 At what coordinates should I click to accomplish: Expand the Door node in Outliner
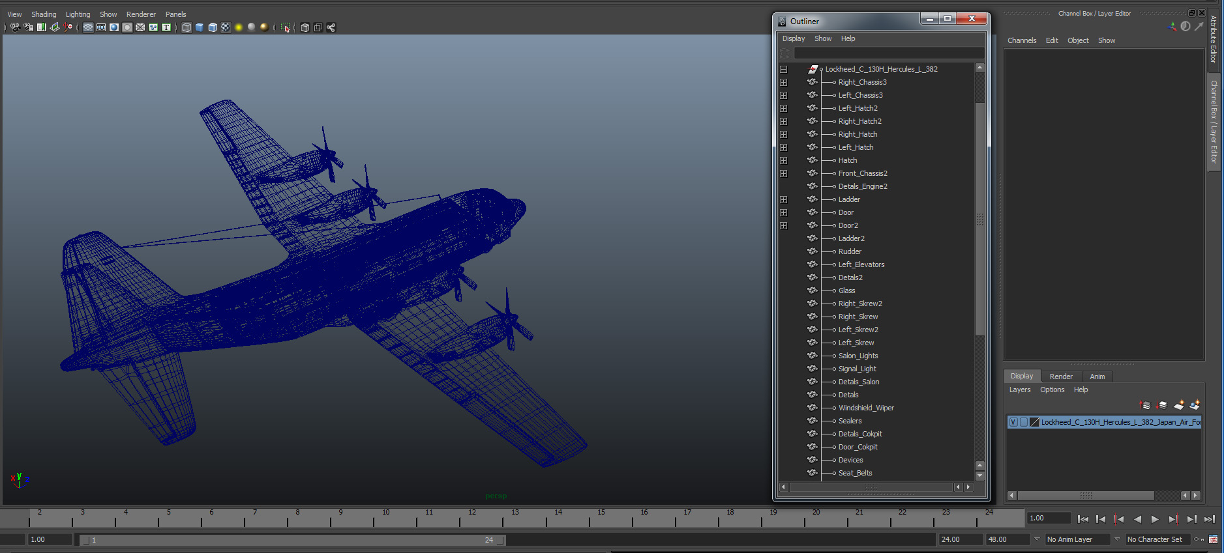coord(783,212)
